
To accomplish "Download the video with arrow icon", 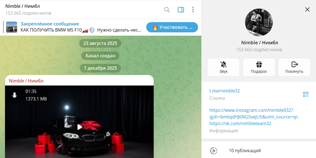I will [14, 95].
